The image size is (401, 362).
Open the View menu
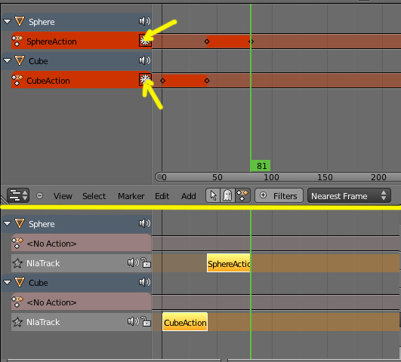pos(63,196)
